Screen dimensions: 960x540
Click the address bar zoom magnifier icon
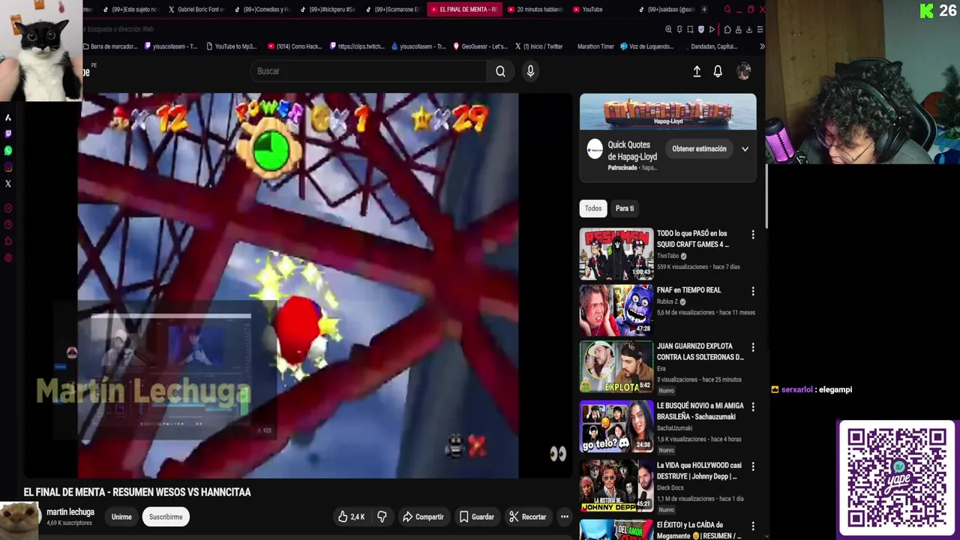pos(668,29)
